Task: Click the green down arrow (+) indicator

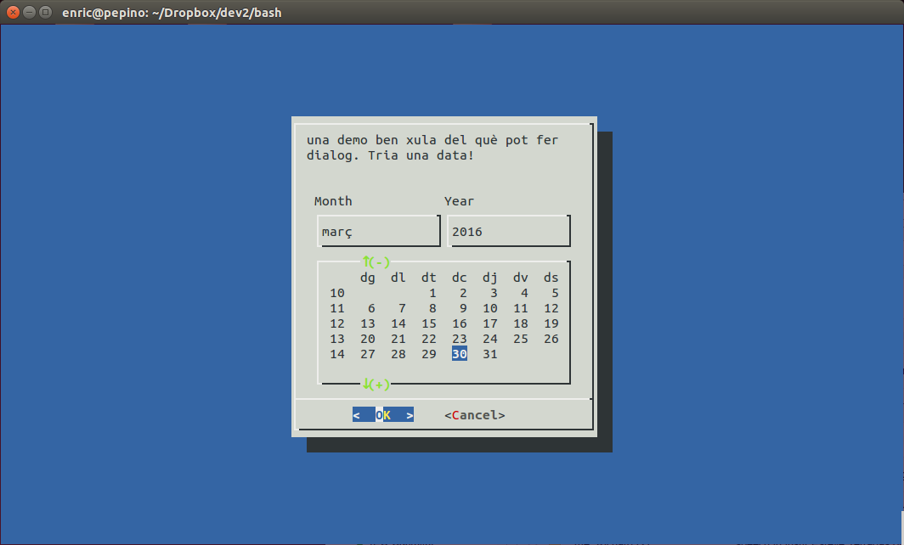Action: click(x=376, y=385)
